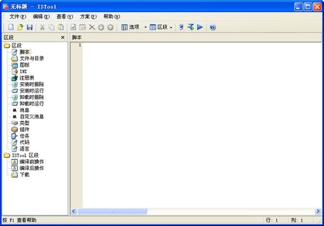The height and width of the screenshot is (226, 324).
Task: Close the 区段 side panel
Action: coord(63,38)
